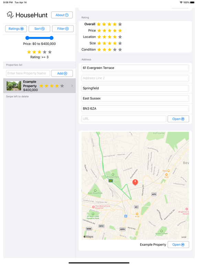Set Location rating to three stars
The height and width of the screenshot is (265, 198).
pos(110,37)
